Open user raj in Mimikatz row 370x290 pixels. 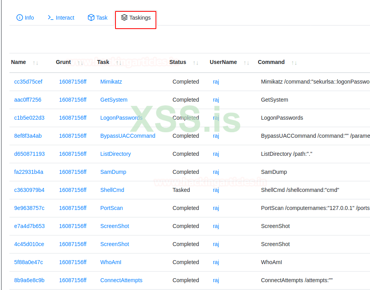point(216,82)
